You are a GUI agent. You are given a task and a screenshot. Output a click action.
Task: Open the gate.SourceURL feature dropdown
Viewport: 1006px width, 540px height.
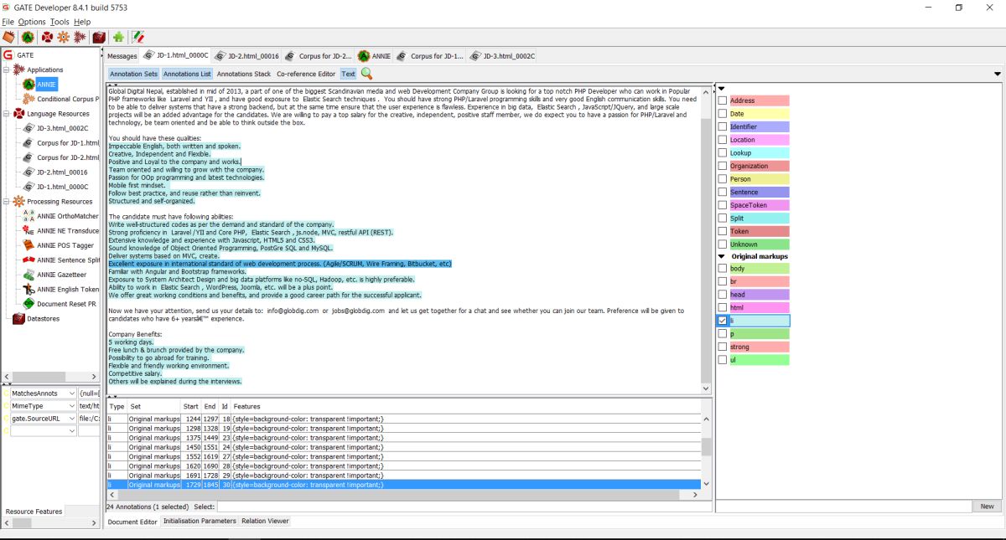71,418
